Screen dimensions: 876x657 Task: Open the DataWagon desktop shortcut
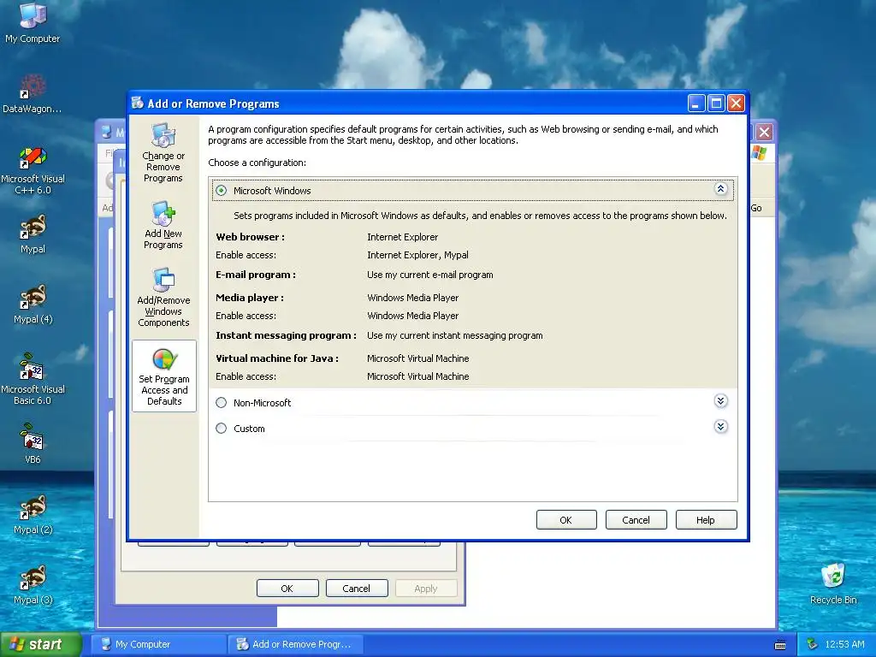33,93
